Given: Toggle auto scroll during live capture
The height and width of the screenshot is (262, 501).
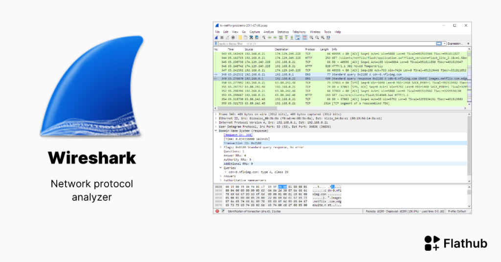Looking at the screenshot, I should 298,38.
